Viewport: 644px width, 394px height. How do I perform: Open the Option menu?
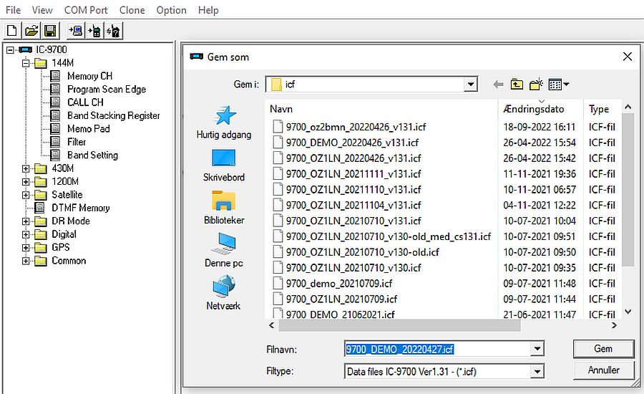coord(171,10)
